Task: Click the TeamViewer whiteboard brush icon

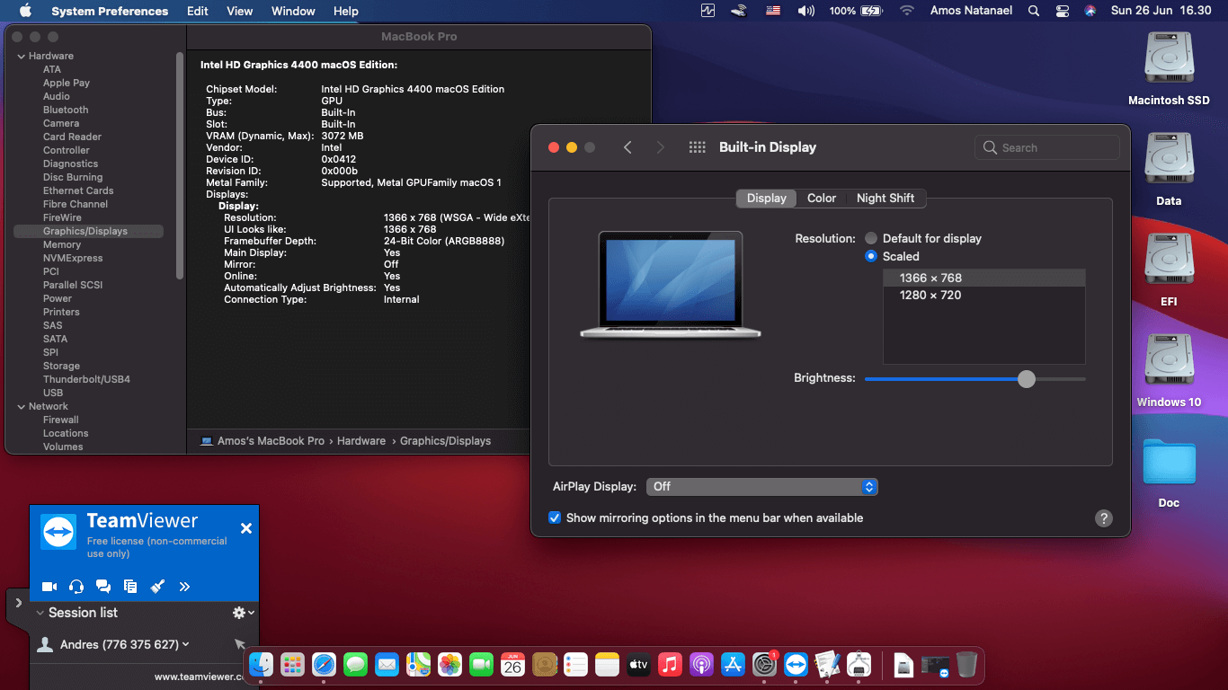Action: [x=157, y=587]
